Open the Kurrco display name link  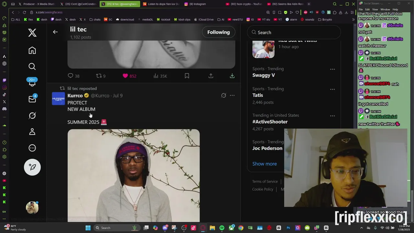click(75, 95)
